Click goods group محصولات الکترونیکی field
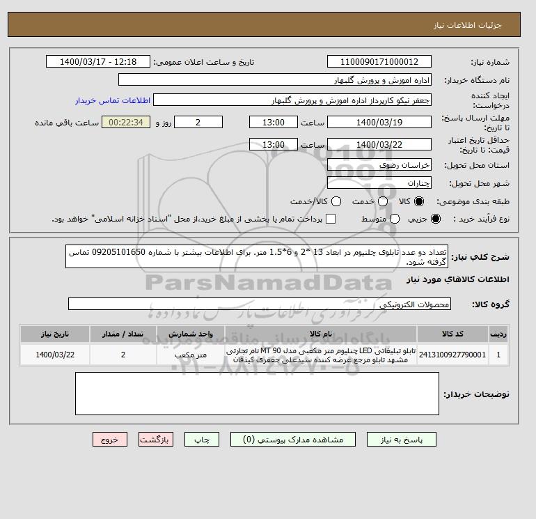The image size is (536, 519). (260, 304)
